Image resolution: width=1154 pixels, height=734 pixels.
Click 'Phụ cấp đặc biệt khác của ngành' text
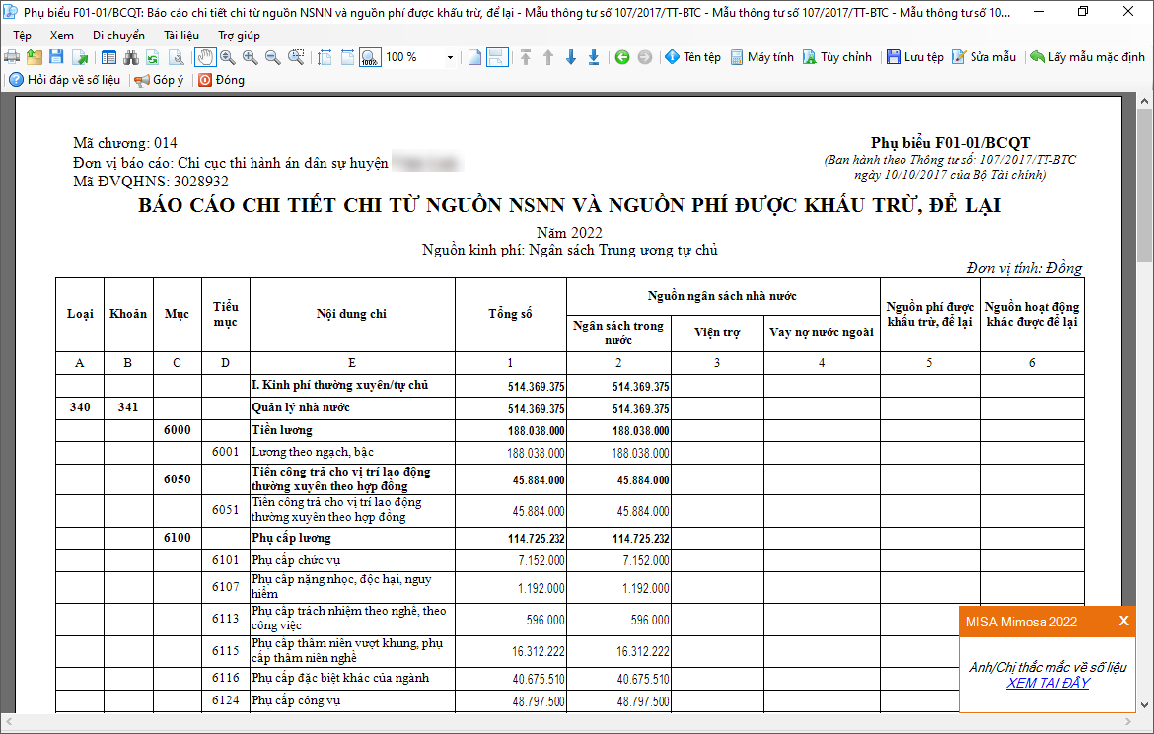(x=340, y=678)
